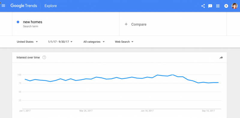
Task: Click Compare to add a term
Action: tap(139, 24)
